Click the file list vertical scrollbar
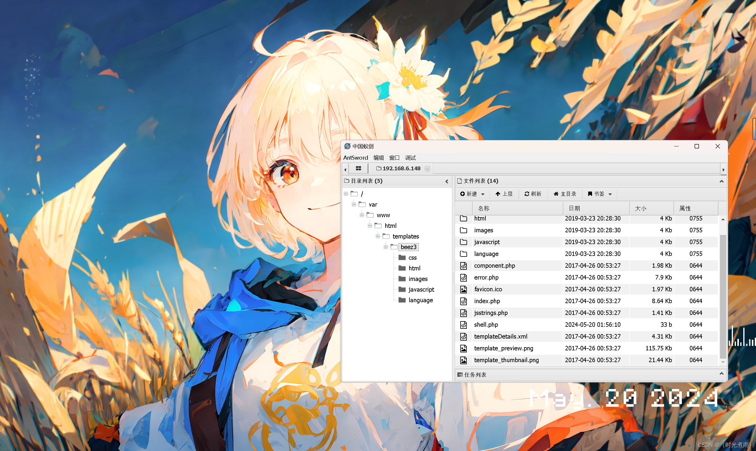Viewport: 756px width, 451px height. (723, 296)
